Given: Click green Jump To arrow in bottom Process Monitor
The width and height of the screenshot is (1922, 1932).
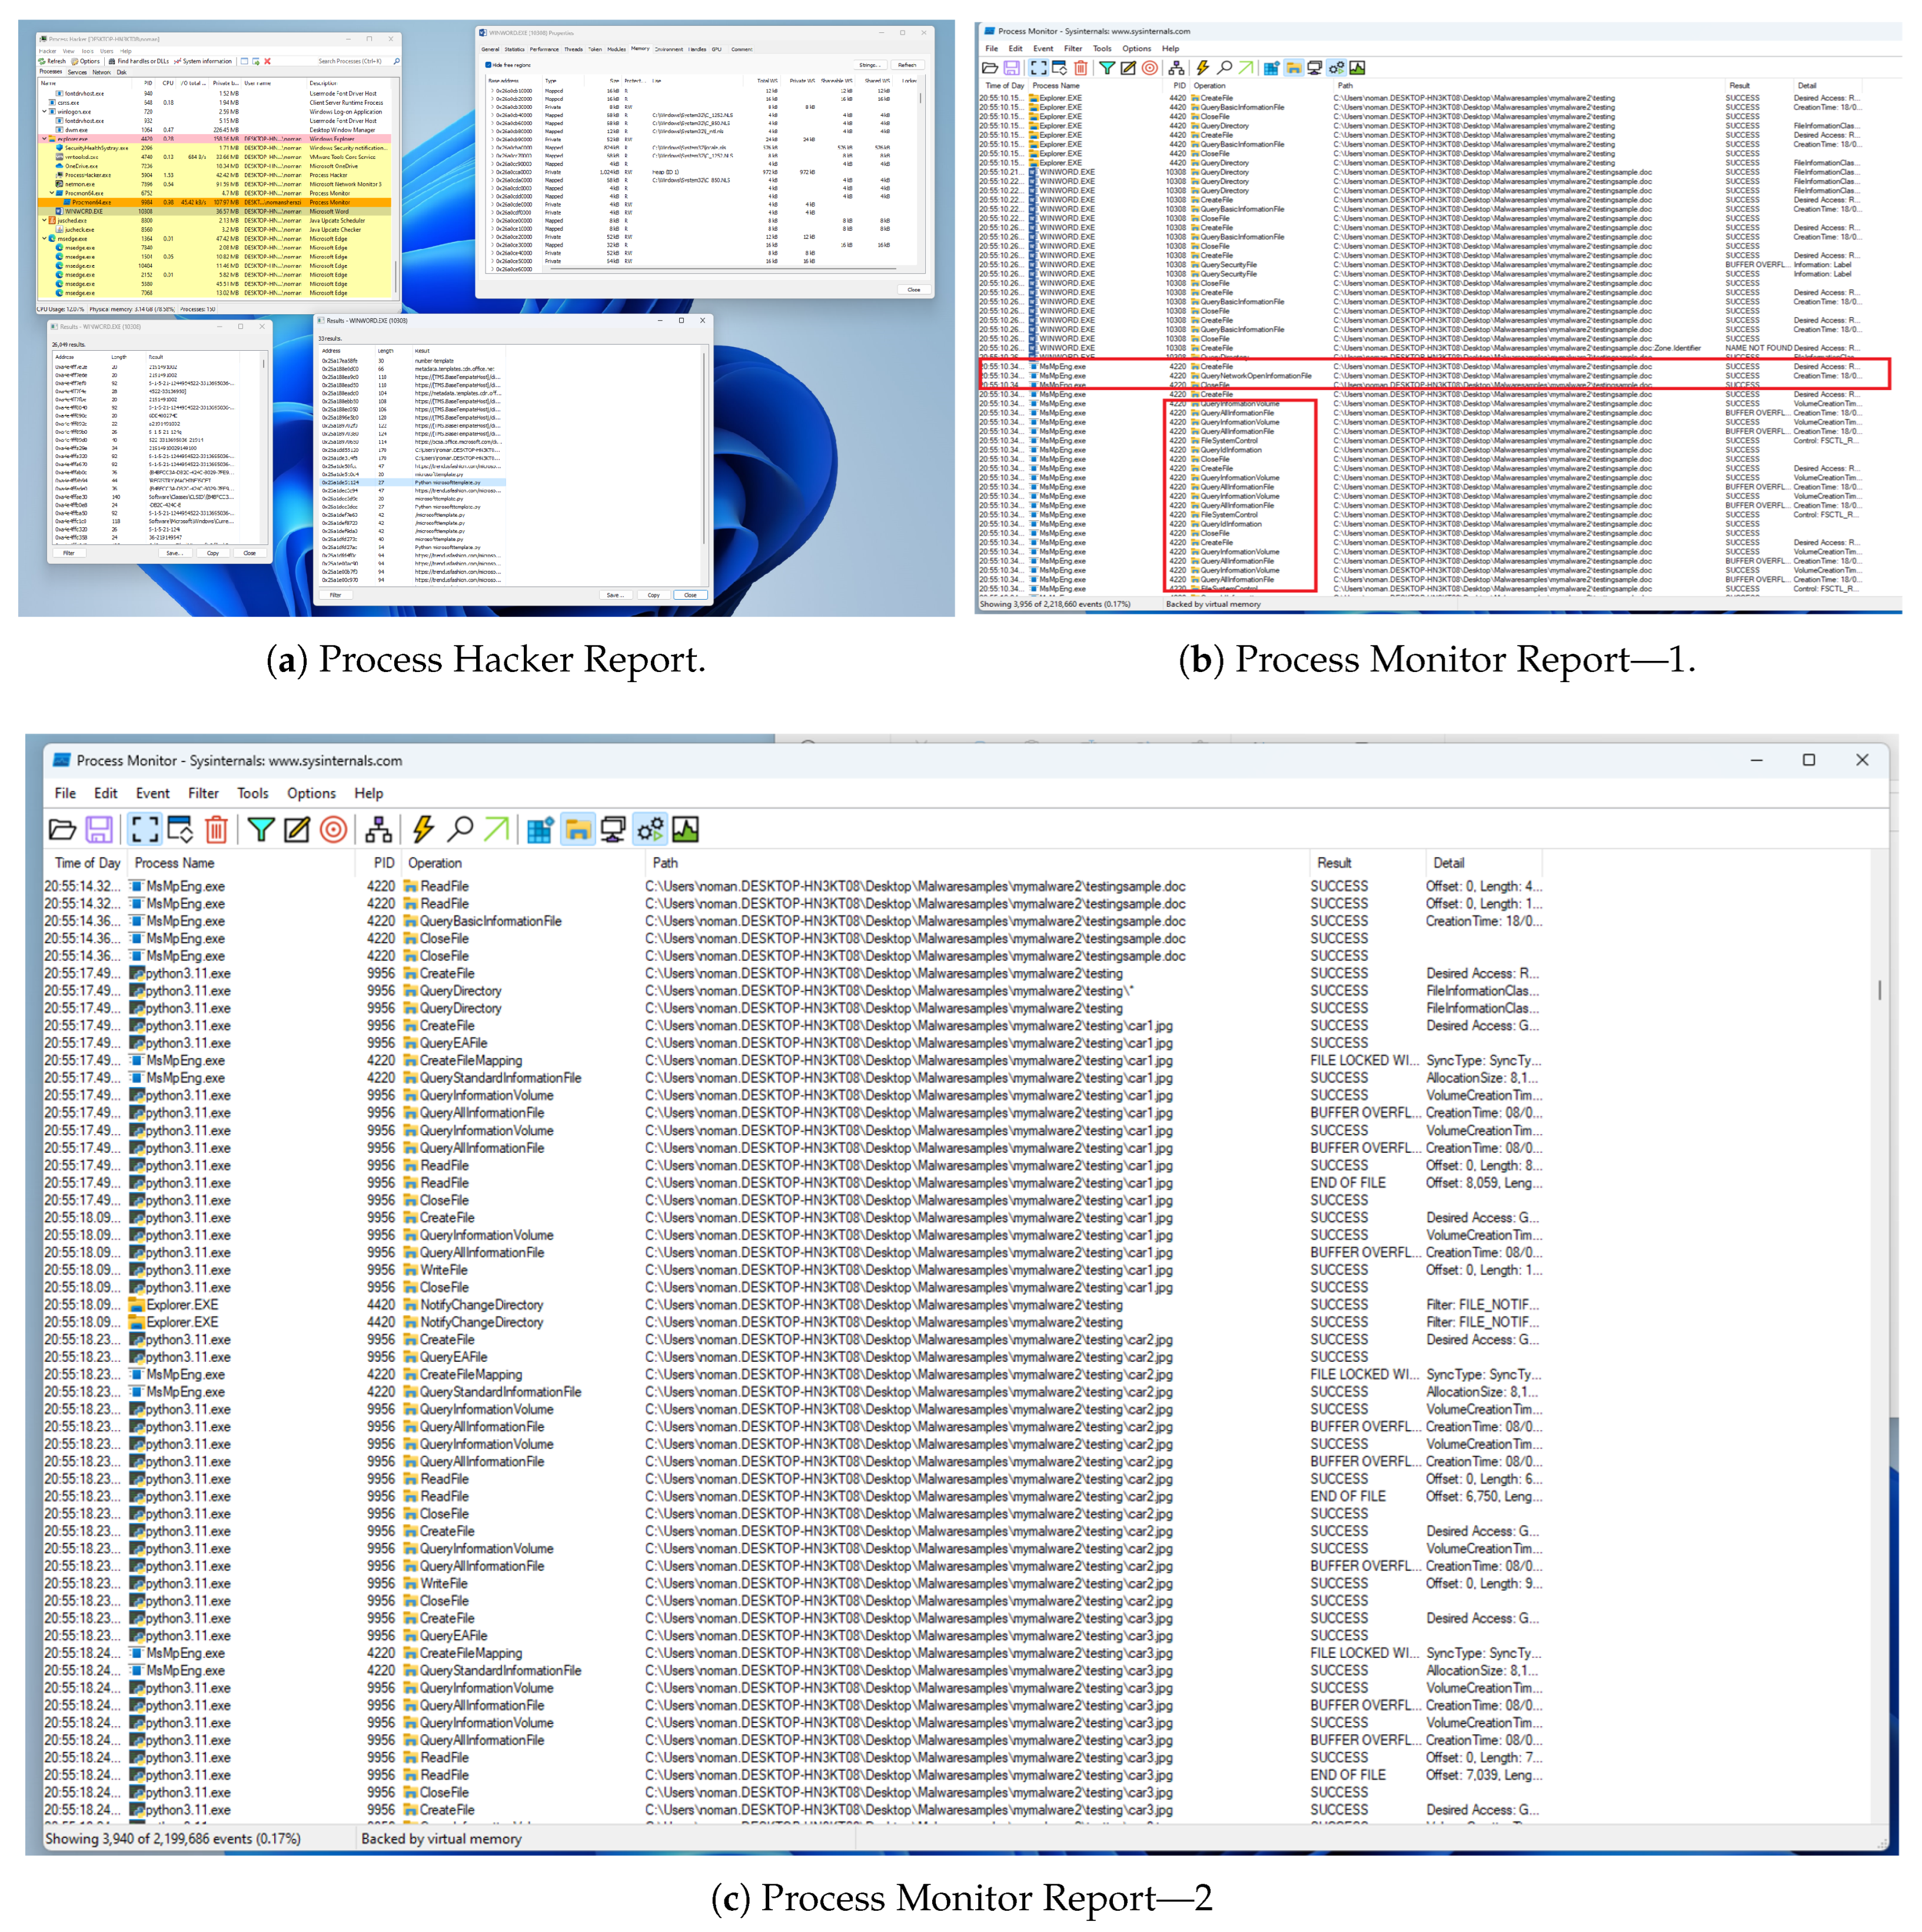Looking at the screenshot, I should pyautogui.click(x=496, y=829).
